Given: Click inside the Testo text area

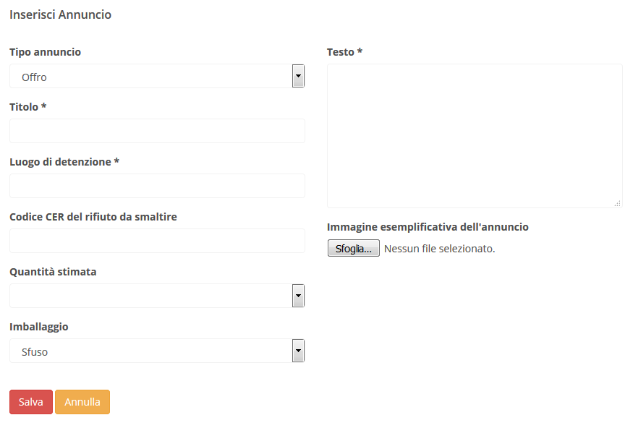Looking at the screenshot, I should (475, 136).
